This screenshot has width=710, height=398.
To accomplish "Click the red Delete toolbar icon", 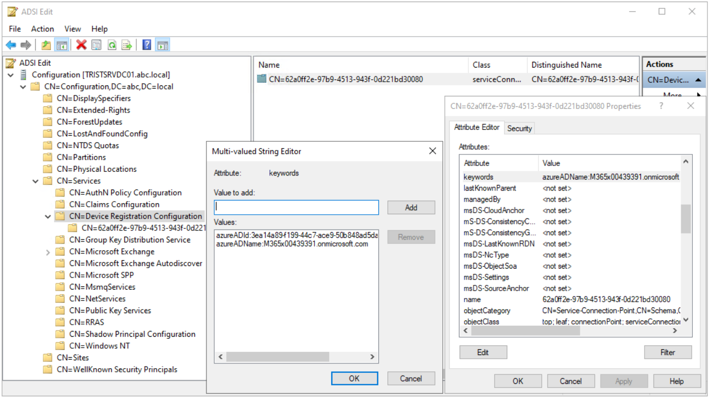I will [x=81, y=45].
